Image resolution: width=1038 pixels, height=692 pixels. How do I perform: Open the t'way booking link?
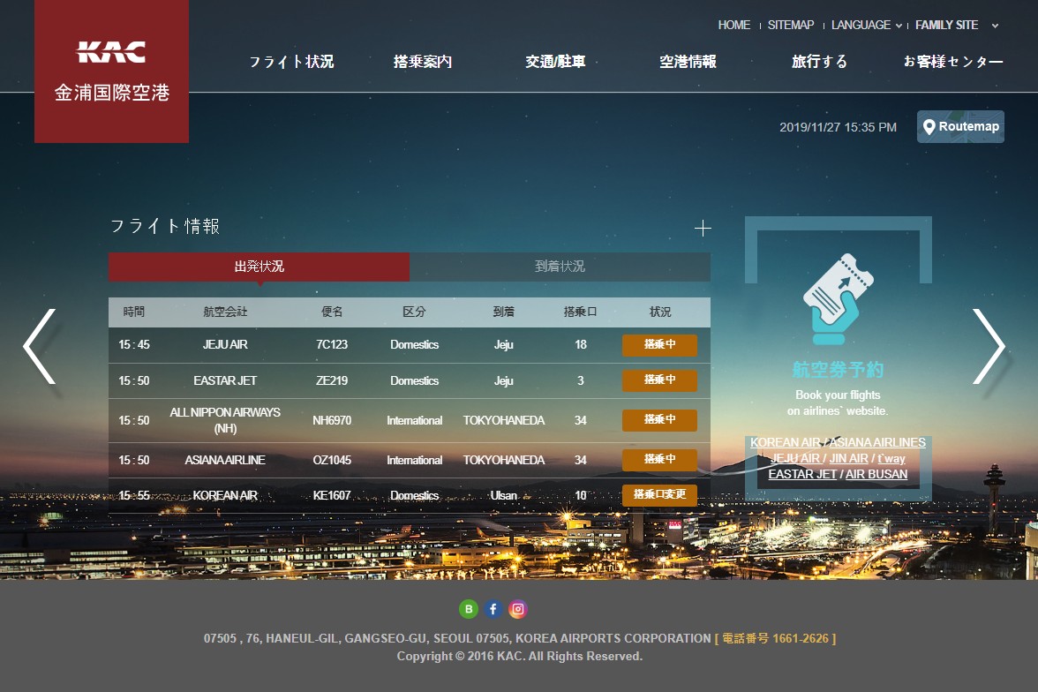pos(891,458)
